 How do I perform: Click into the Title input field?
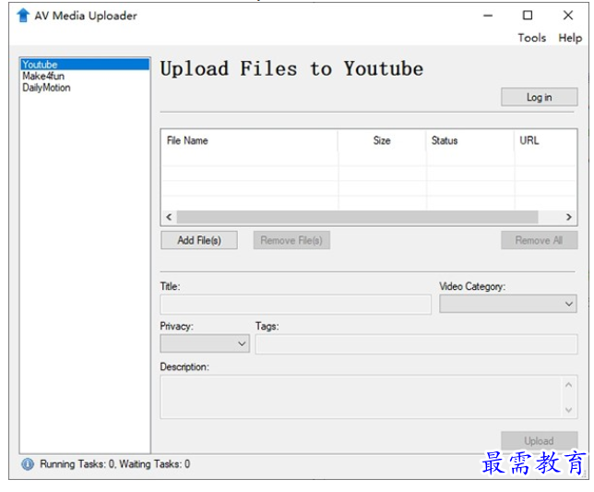tap(296, 305)
